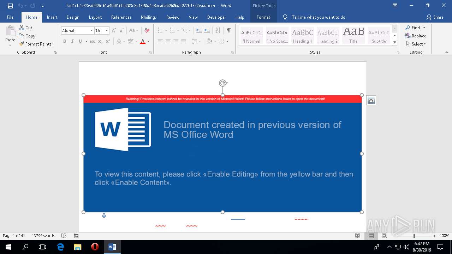
Task: Switch to Read Mode view
Action: point(358,236)
